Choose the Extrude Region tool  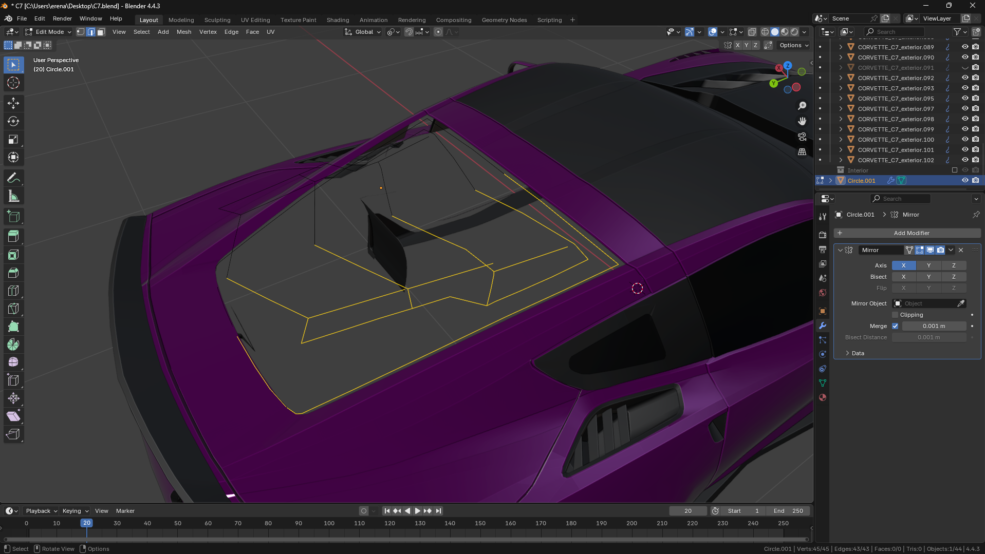[x=13, y=236]
